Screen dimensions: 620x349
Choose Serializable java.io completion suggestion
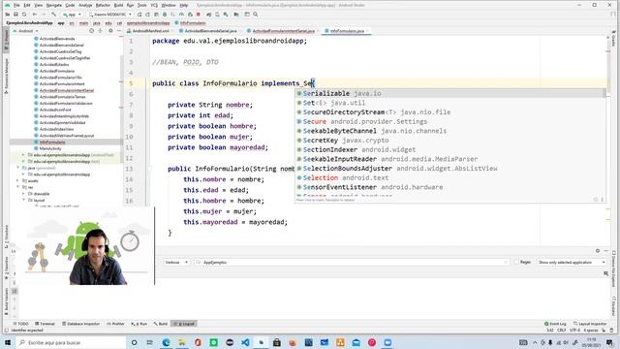(x=449, y=93)
